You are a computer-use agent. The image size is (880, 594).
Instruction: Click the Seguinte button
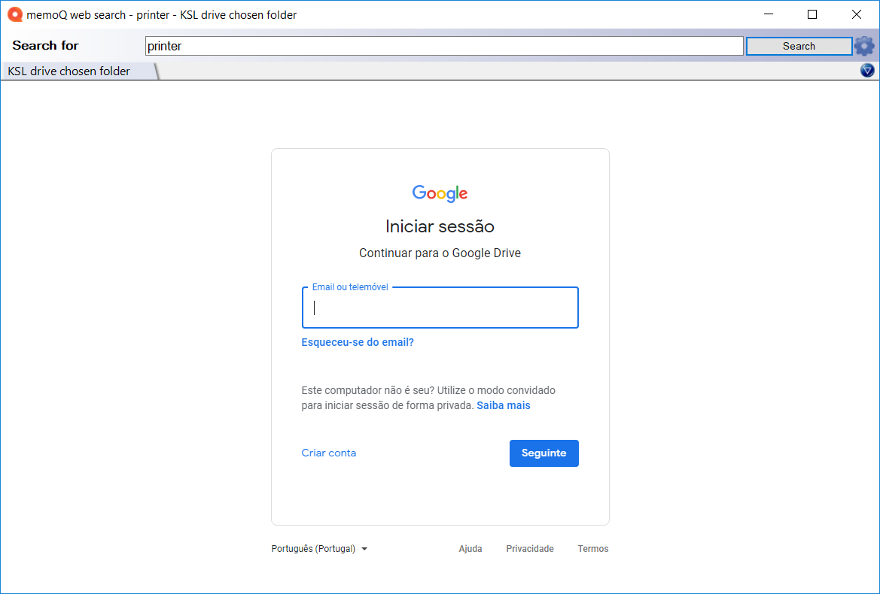point(544,453)
